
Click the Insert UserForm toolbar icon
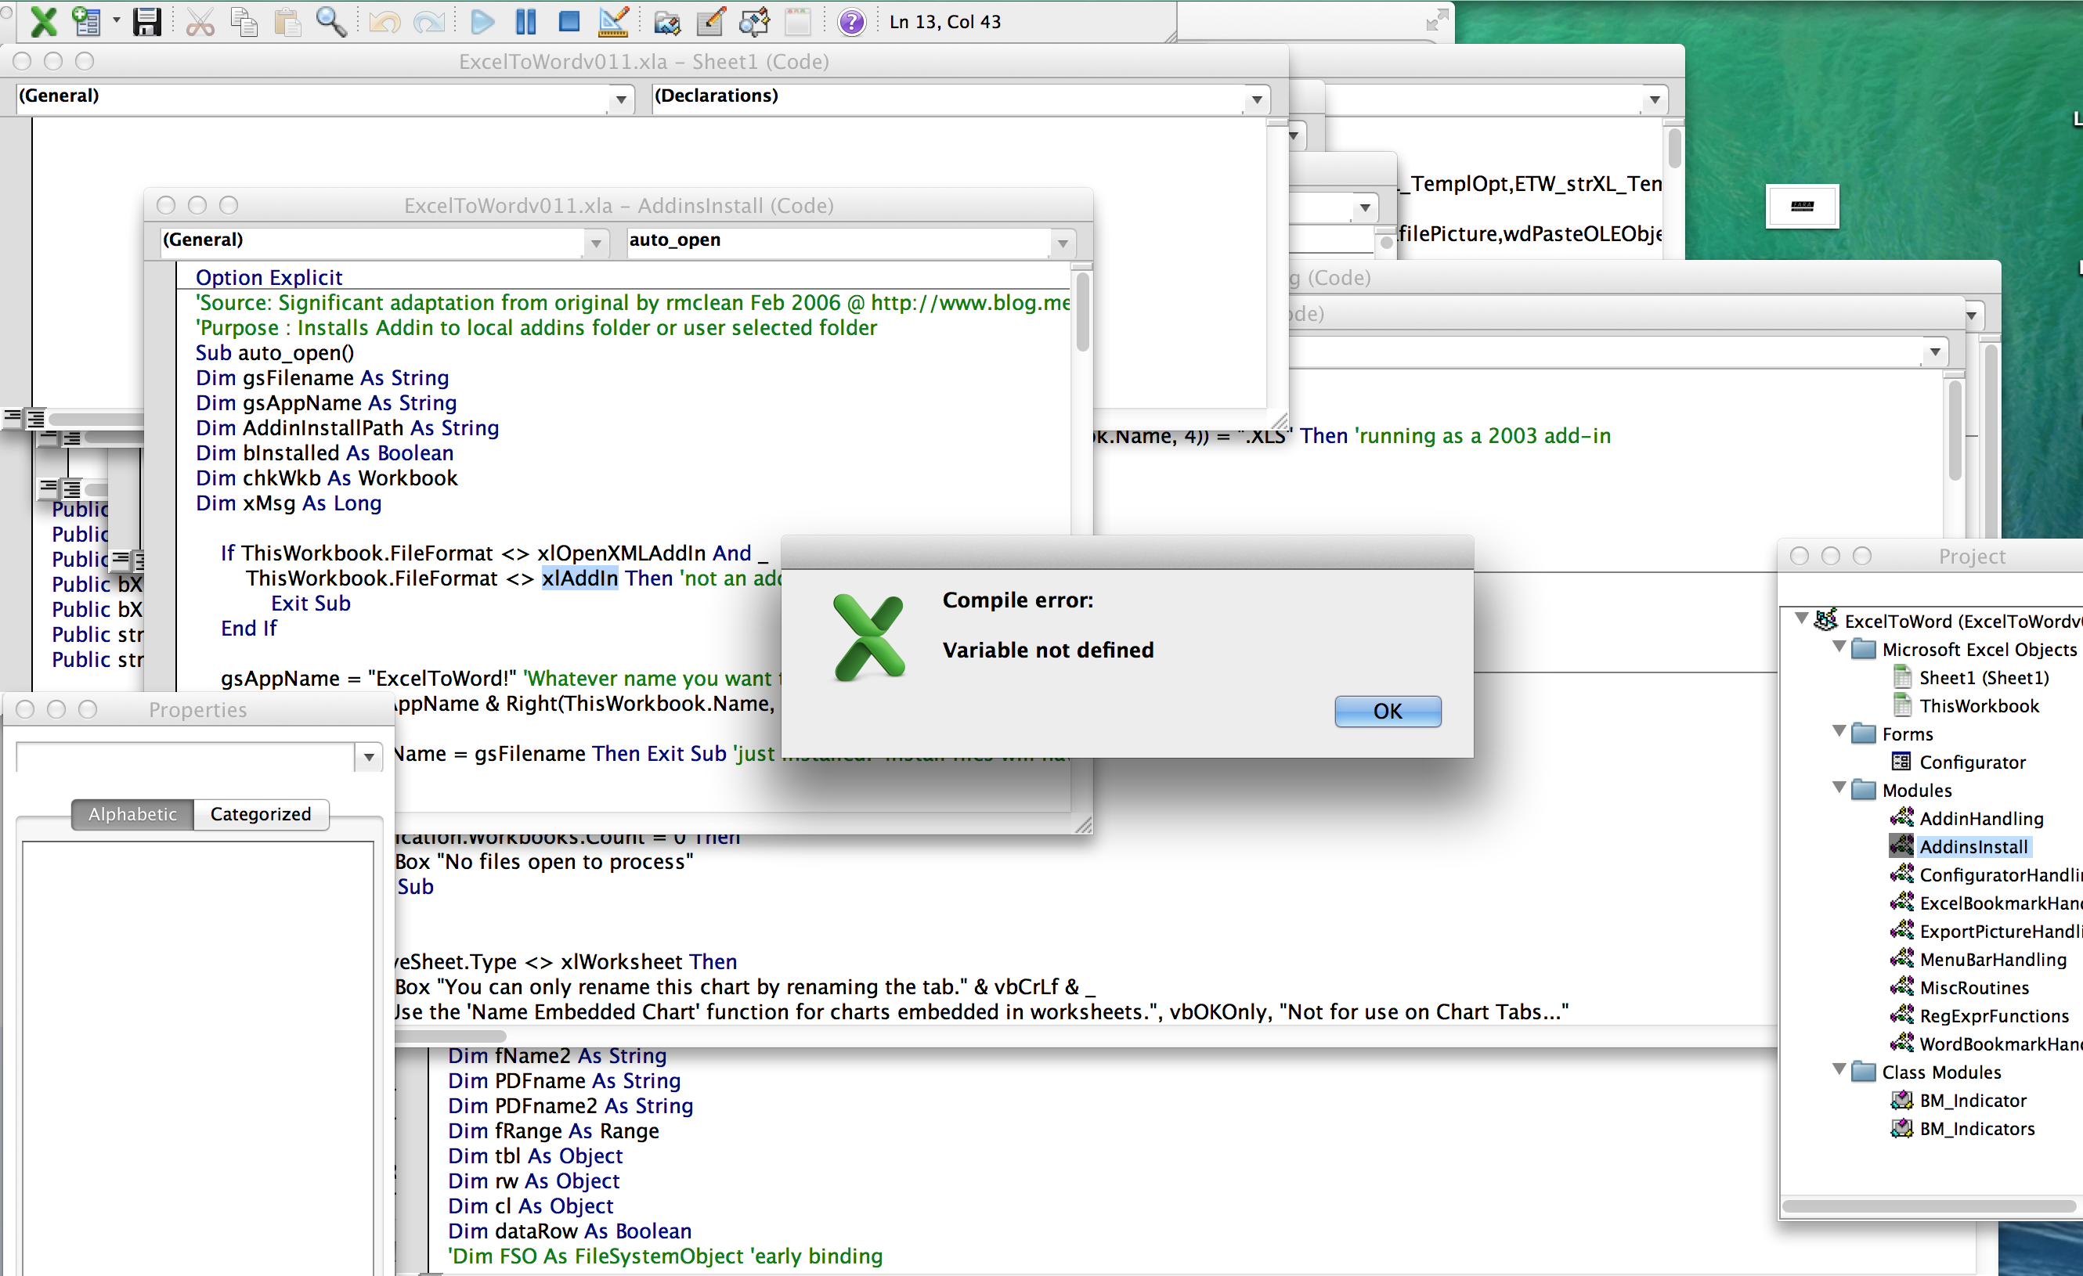point(86,21)
